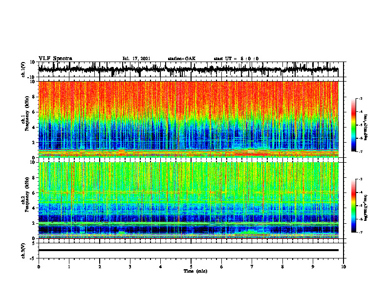The image size is (387, 299).
Task: Click the "6" kHz tick on ch.1 frequency axis
Action: (34, 112)
